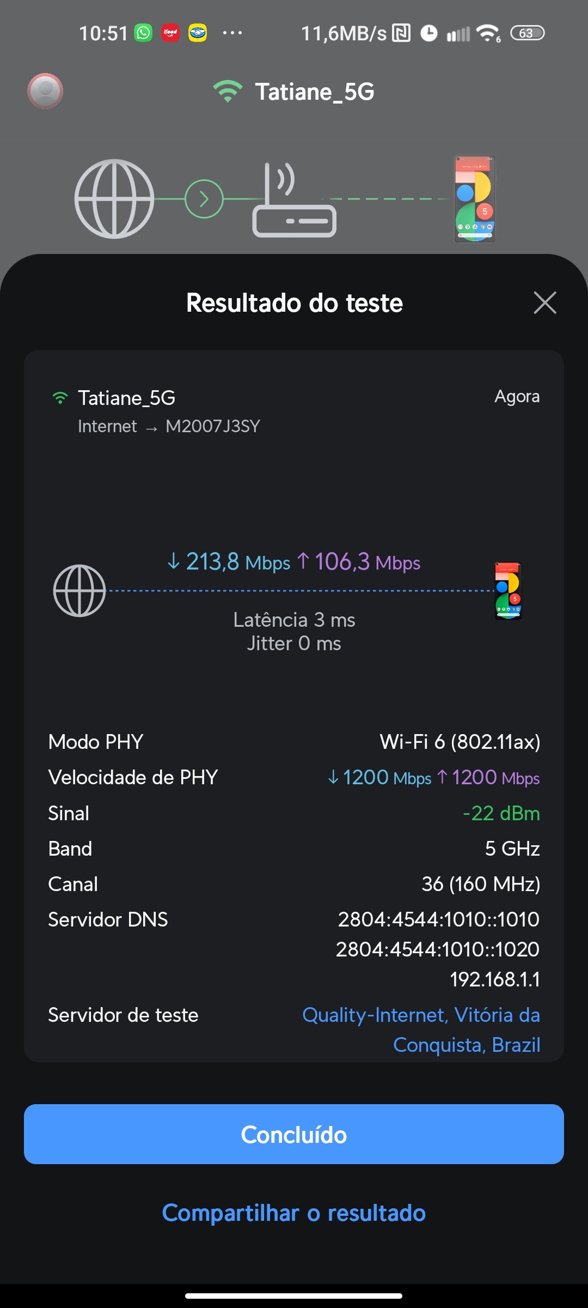Tap the iFood notification icon
The image size is (588, 1308).
point(170,33)
